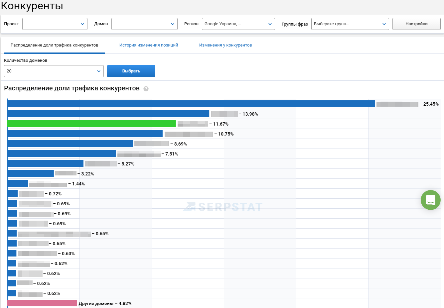Click the 5.27% traffic bar
Image resolution: width=444 pixels, height=308 pixels.
45,163
